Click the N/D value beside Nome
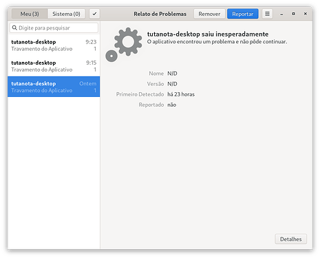Image resolution: width=320 pixels, height=258 pixels. pyautogui.click(x=172, y=74)
